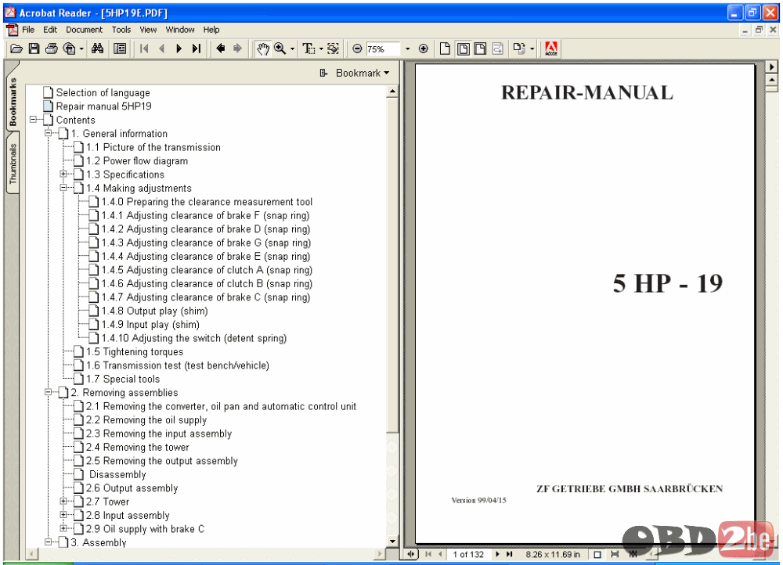This screenshot has width=783, height=565.
Task: Open the File menu
Action: (x=28, y=30)
